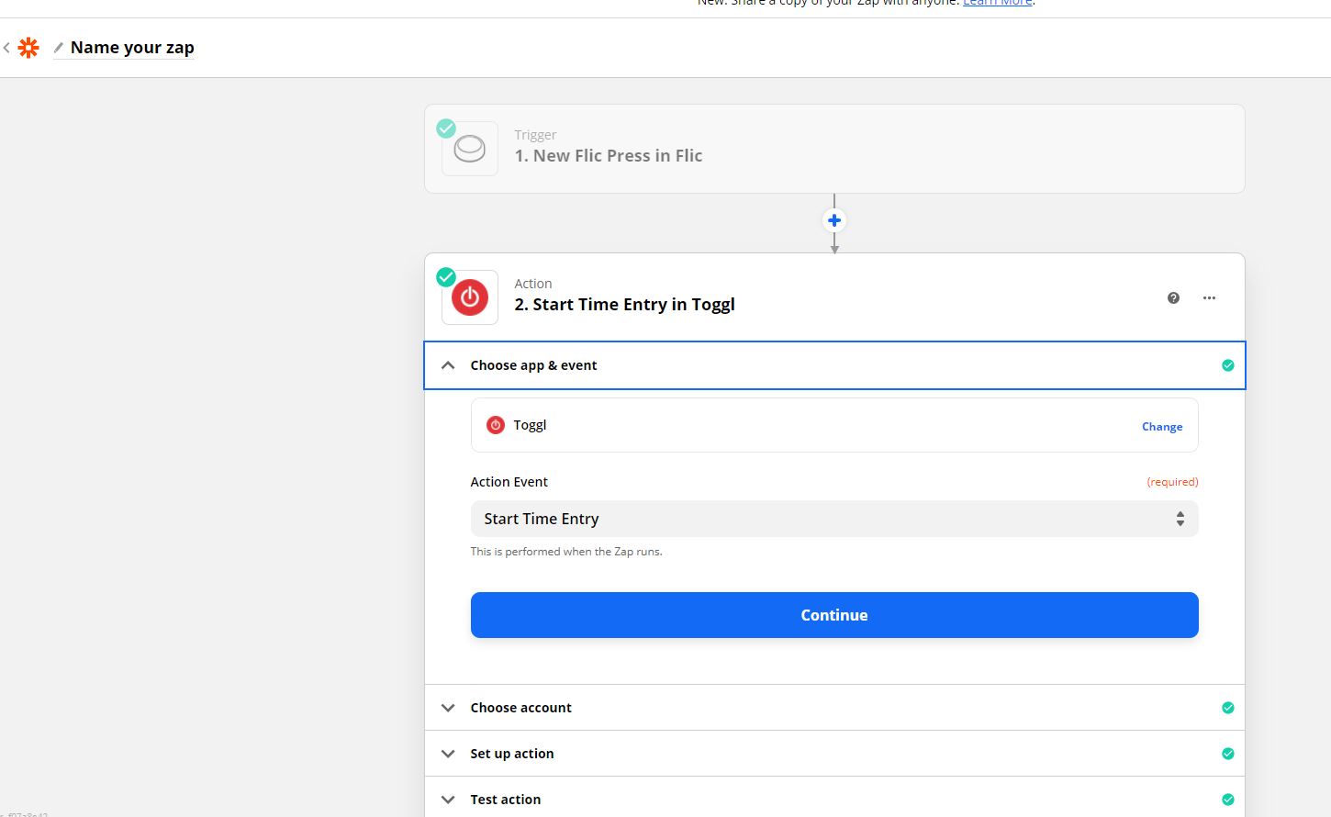The image size is (1331, 817).
Task: Click green checkmark on Choose app & event
Action: (x=1227, y=365)
